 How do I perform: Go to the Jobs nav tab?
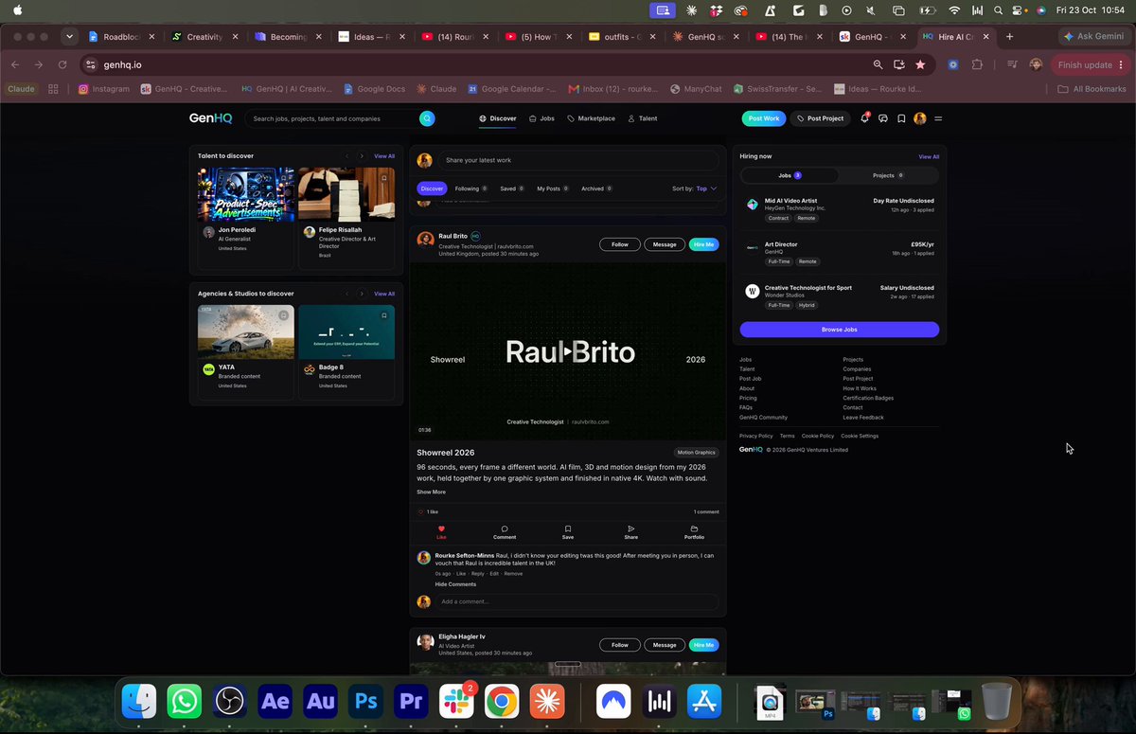pos(541,118)
